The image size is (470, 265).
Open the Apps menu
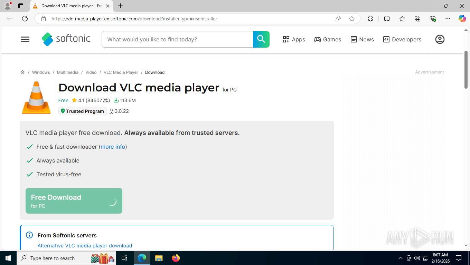click(294, 39)
